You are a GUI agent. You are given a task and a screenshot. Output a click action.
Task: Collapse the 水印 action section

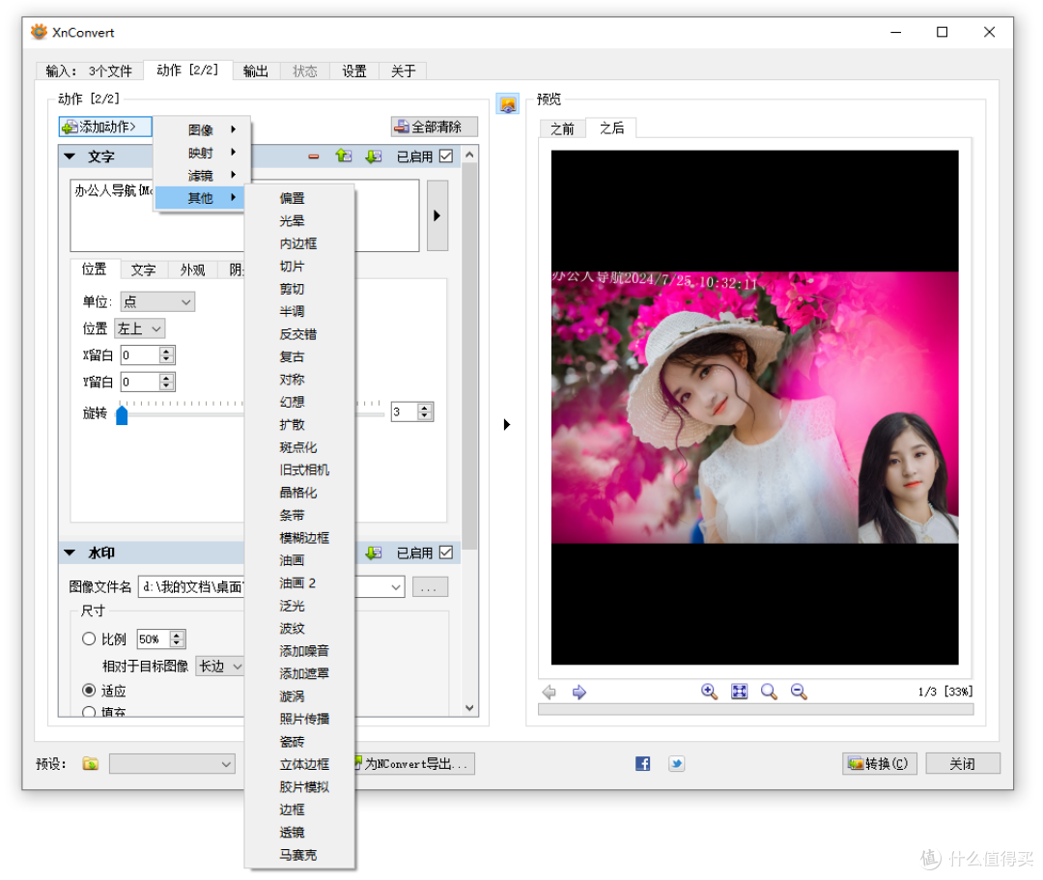70,553
